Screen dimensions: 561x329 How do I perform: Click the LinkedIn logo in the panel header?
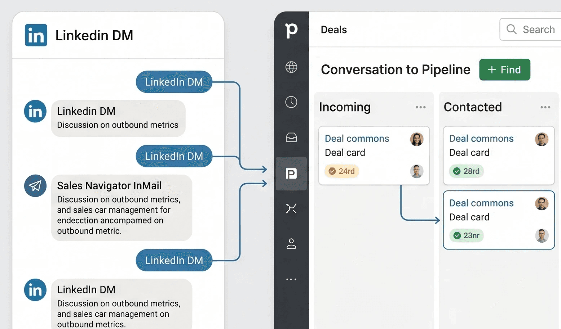click(x=36, y=35)
